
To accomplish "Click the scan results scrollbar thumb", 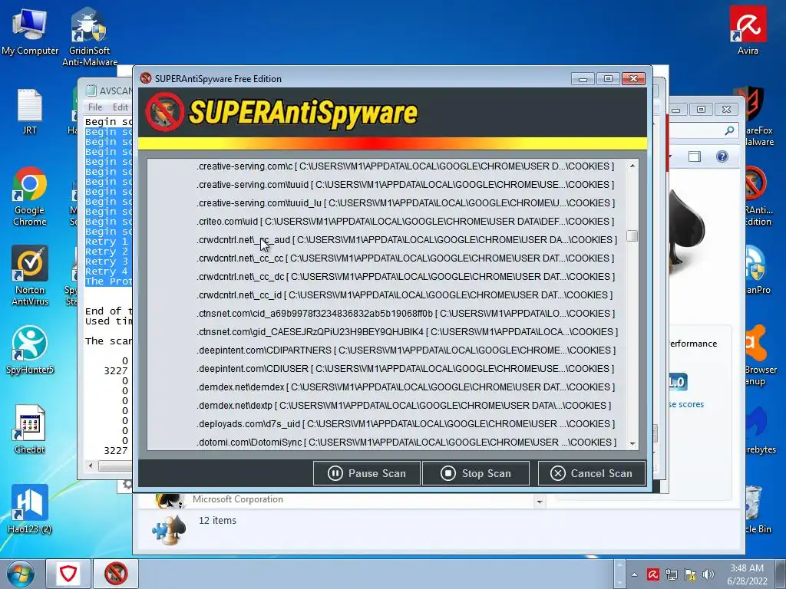I will (x=632, y=236).
